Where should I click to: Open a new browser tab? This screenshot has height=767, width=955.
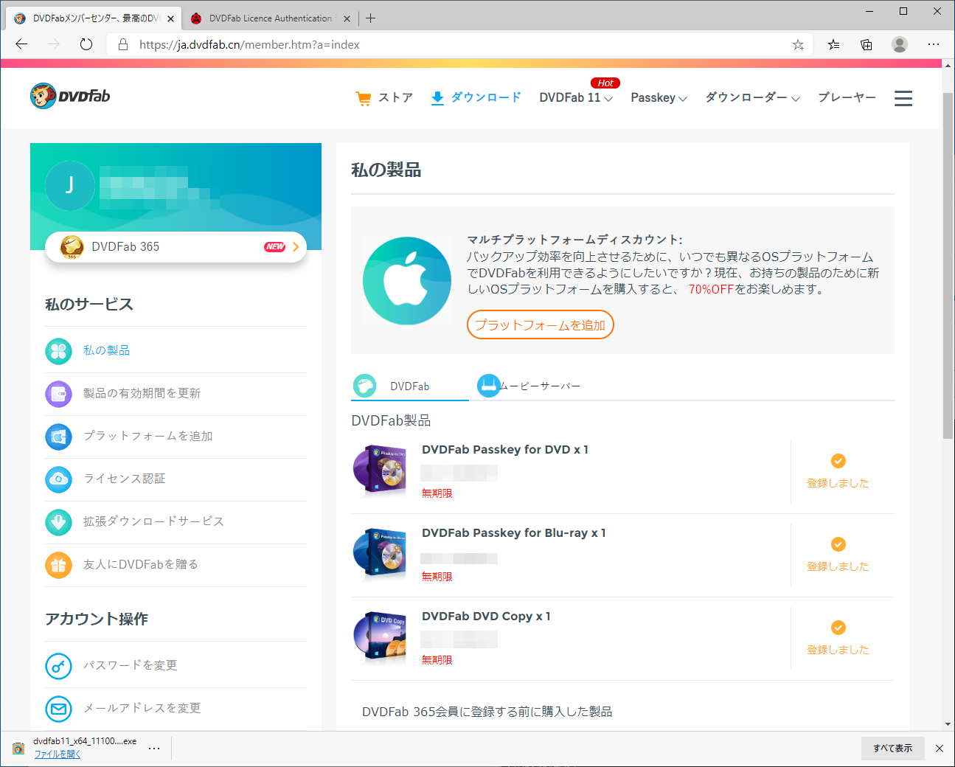pos(370,18)
